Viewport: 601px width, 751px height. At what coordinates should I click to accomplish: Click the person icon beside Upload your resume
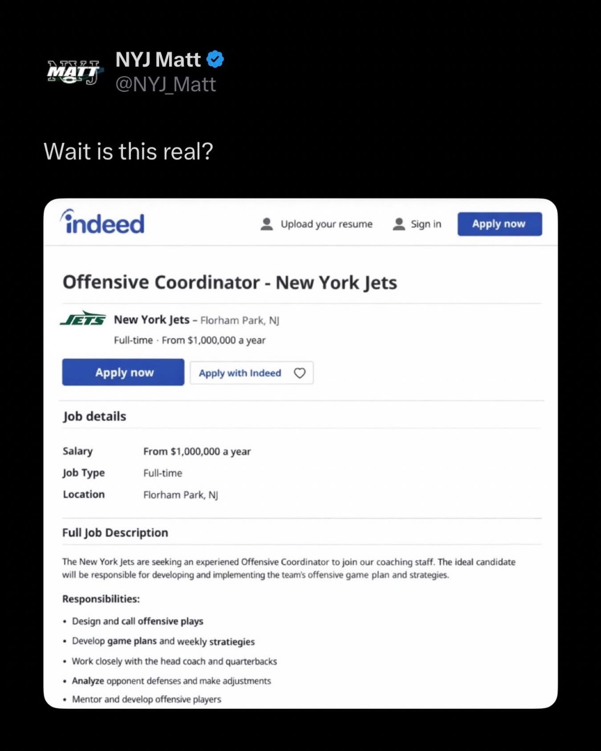point(267,224)
